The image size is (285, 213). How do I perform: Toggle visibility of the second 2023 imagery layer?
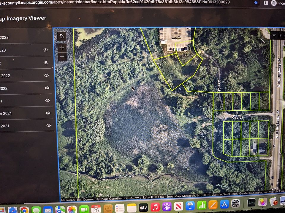click(46, 50)
